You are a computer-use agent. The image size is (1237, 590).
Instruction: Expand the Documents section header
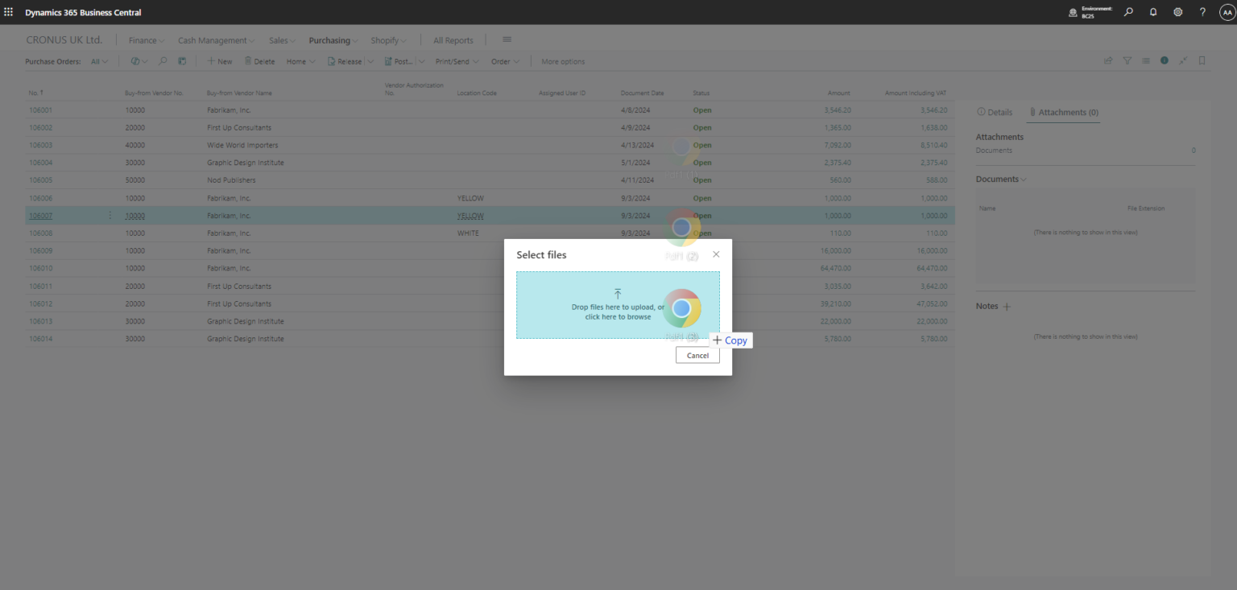999,178
